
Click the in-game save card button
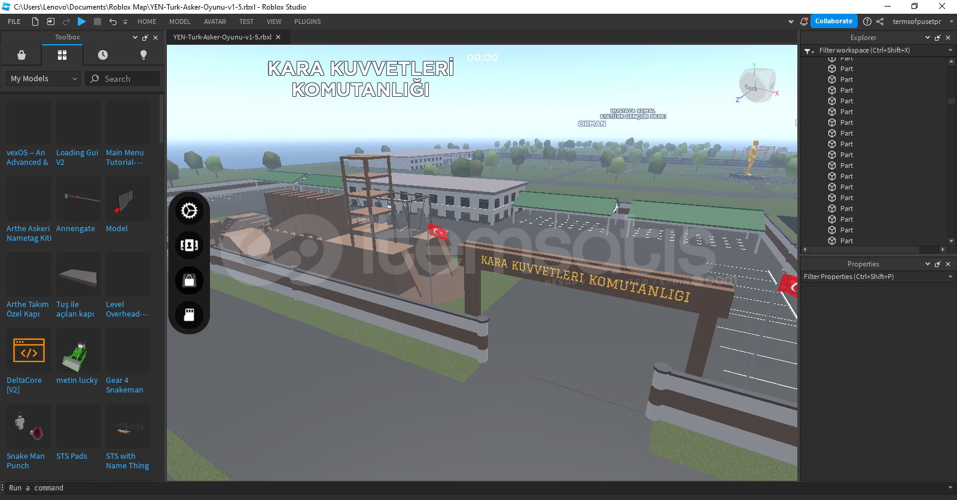[x=190, y=315]
